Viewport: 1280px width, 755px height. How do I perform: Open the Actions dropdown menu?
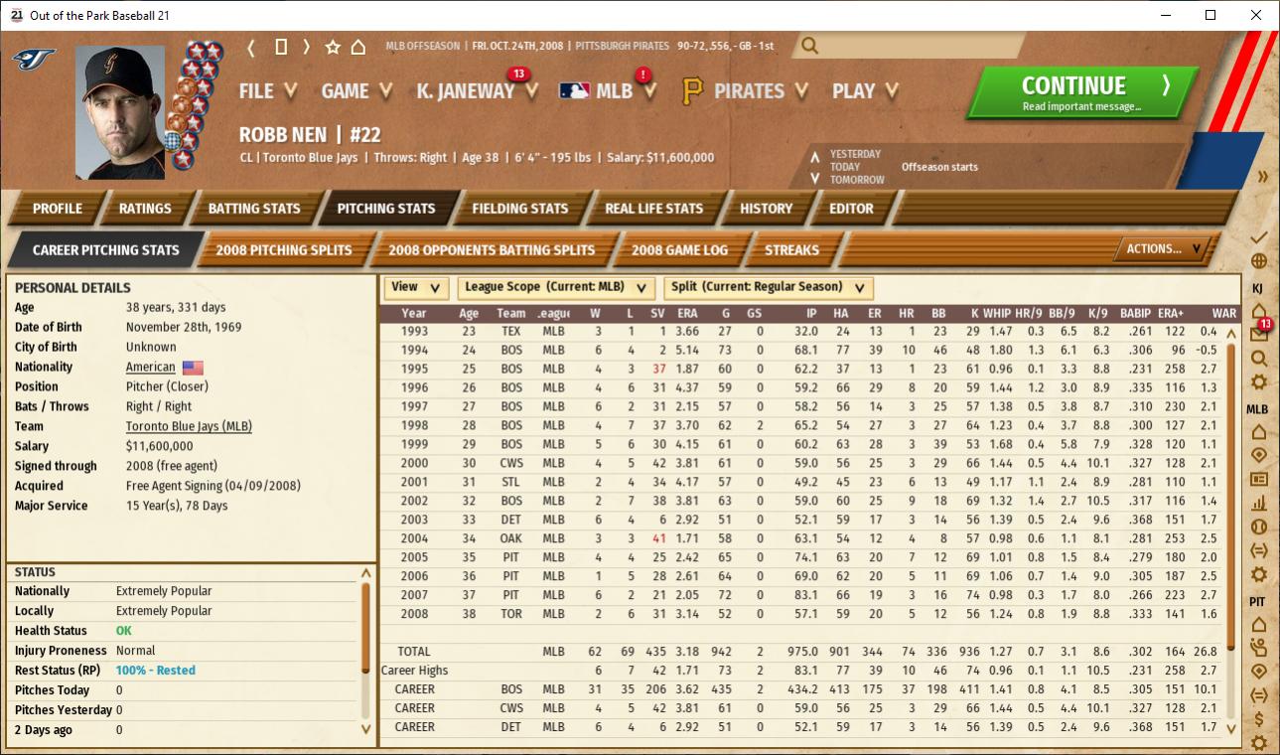click(1164, 249)
